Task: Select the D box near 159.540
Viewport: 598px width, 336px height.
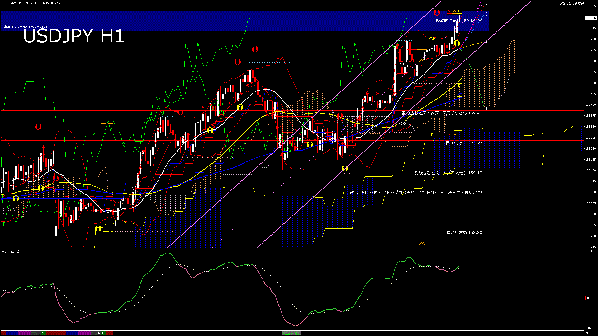Action: [x=459, y=90]
